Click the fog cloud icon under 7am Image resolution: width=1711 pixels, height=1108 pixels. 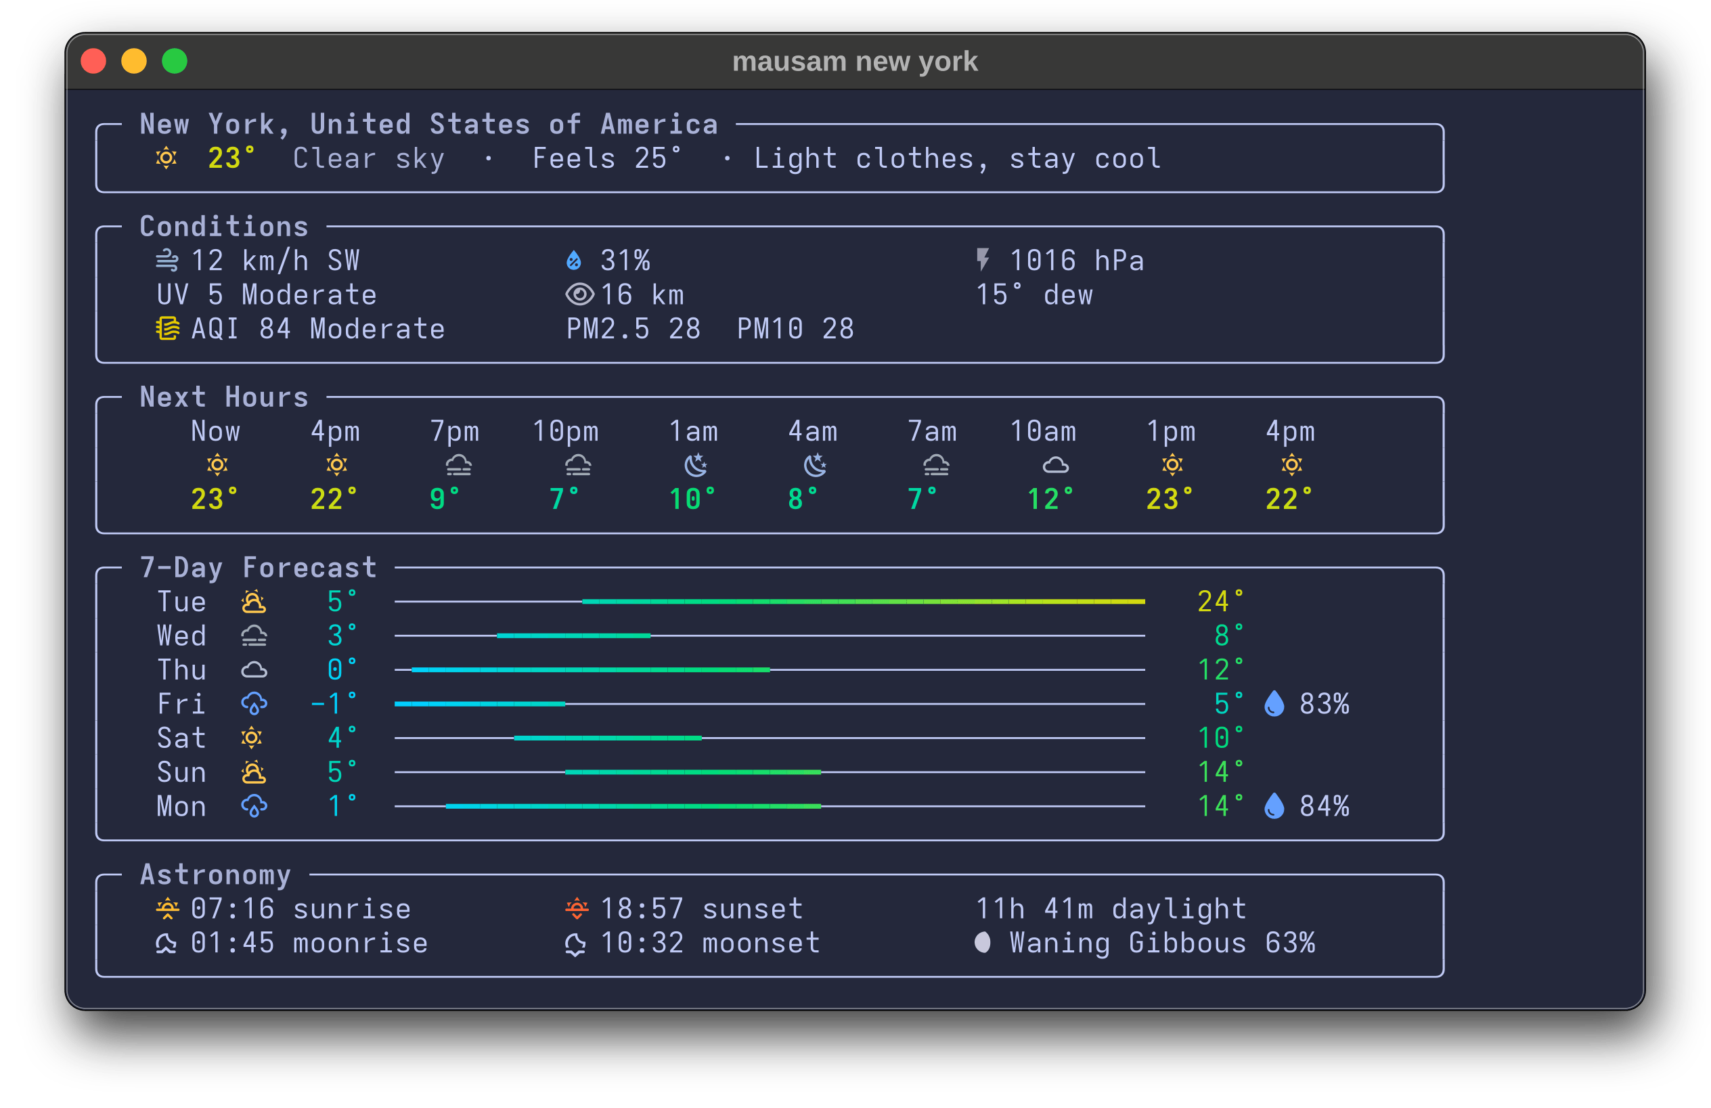click(x=935, y=466)
